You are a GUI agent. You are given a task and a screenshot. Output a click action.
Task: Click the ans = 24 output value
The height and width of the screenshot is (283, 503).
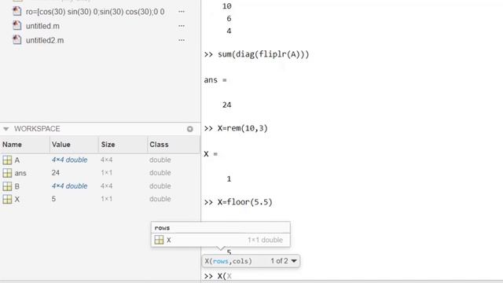coord(227,105)
